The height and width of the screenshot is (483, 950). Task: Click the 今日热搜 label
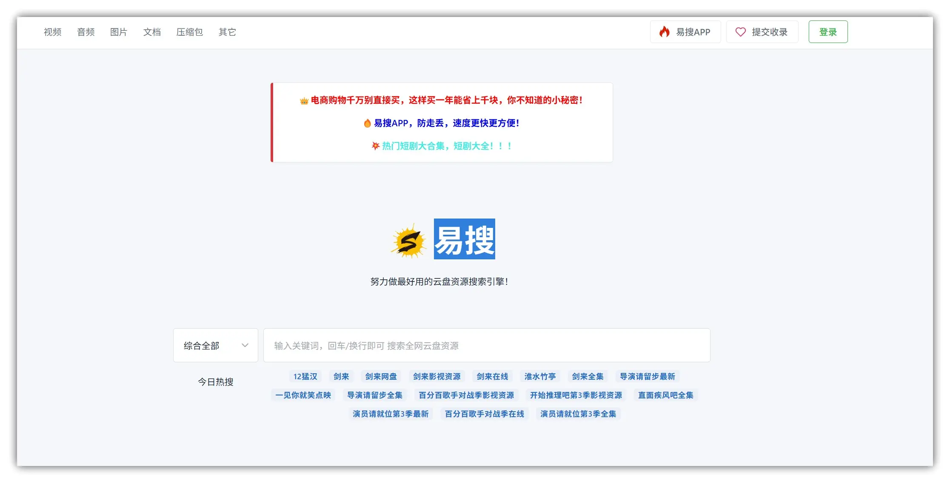216,382
